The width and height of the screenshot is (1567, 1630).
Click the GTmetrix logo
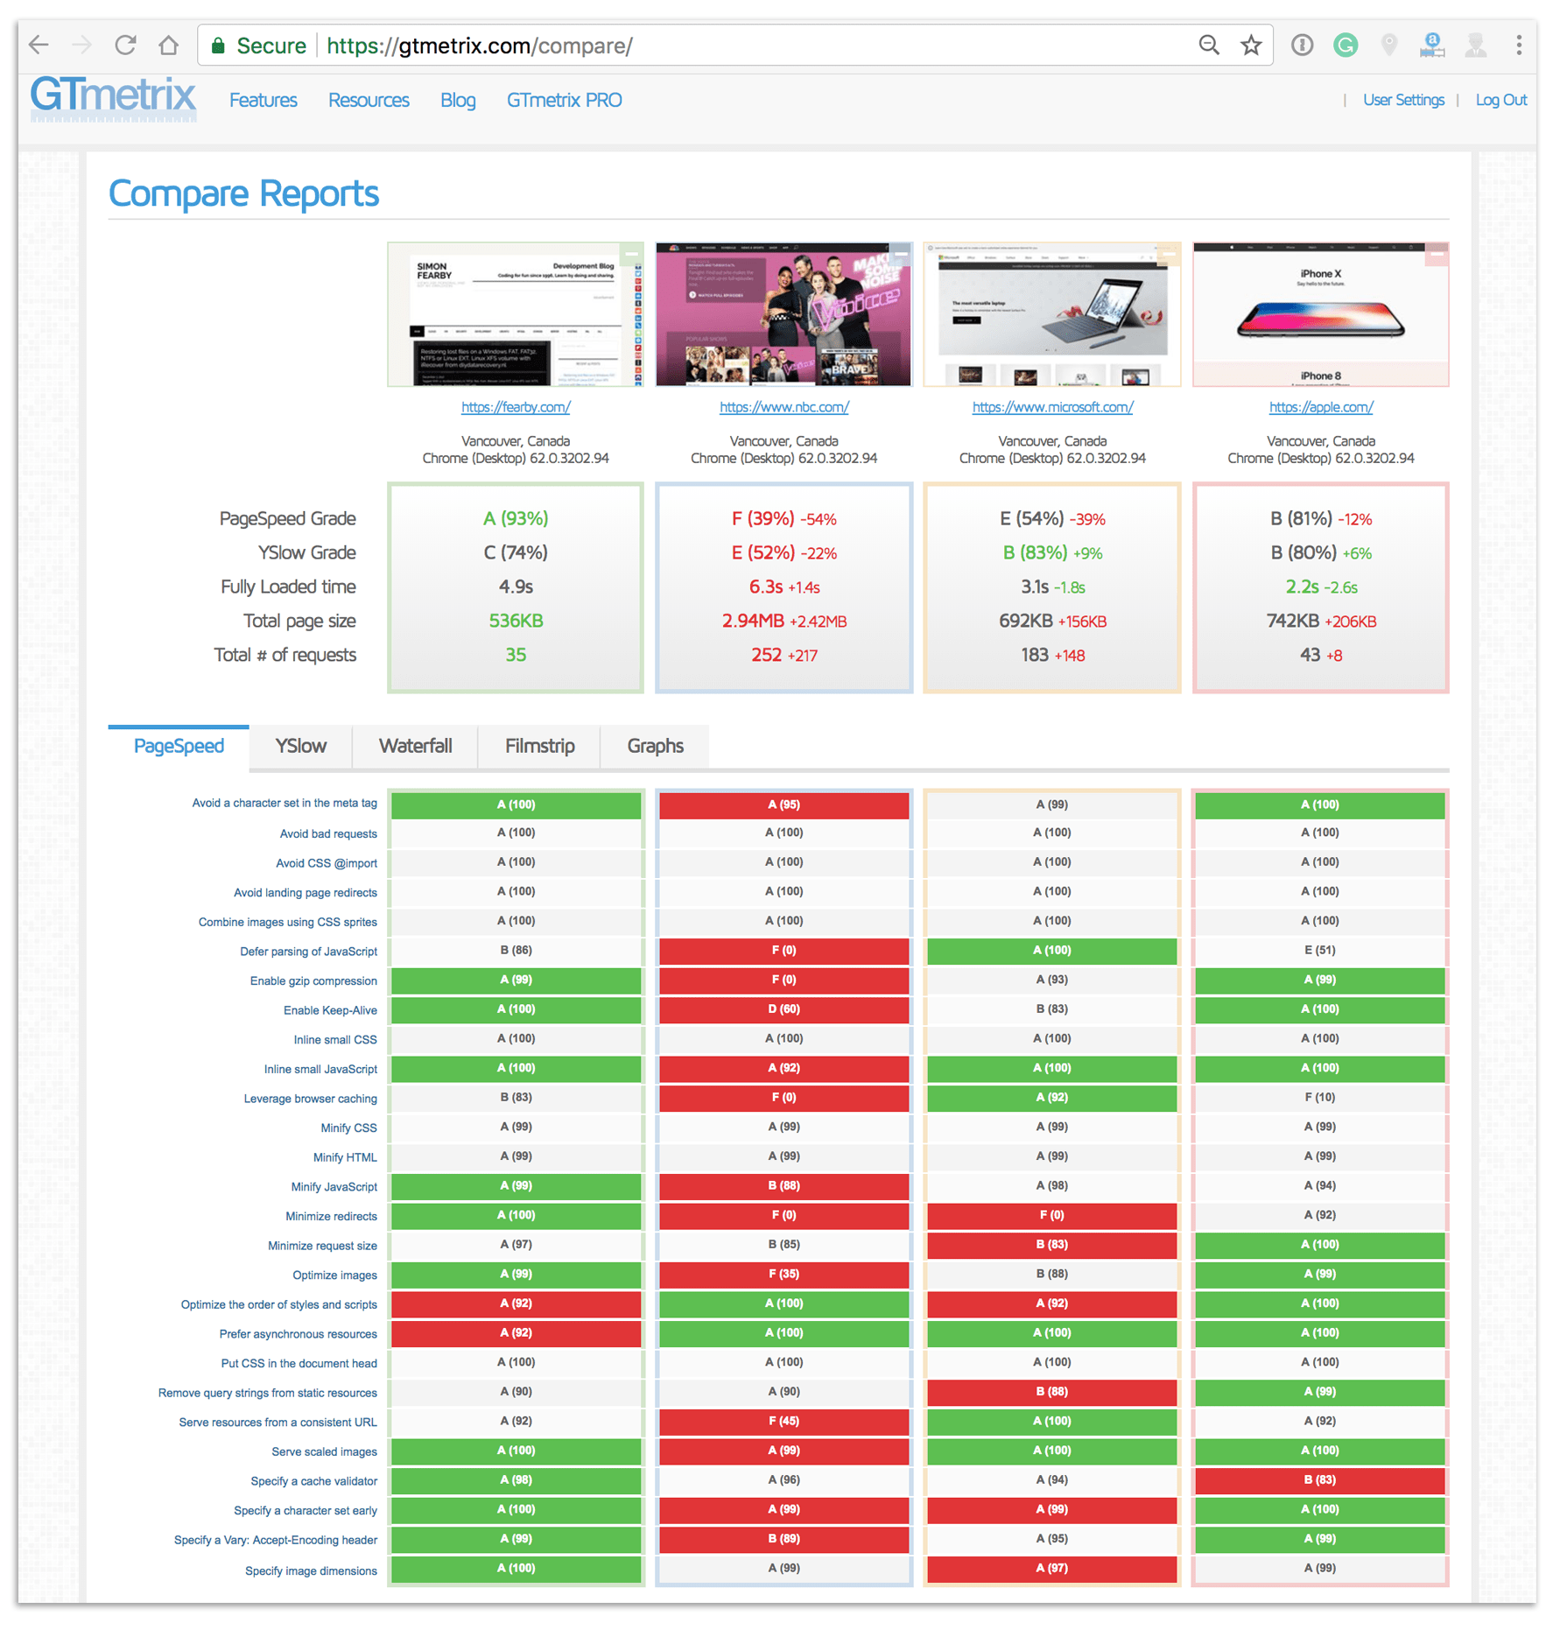(x=111, y=99)
